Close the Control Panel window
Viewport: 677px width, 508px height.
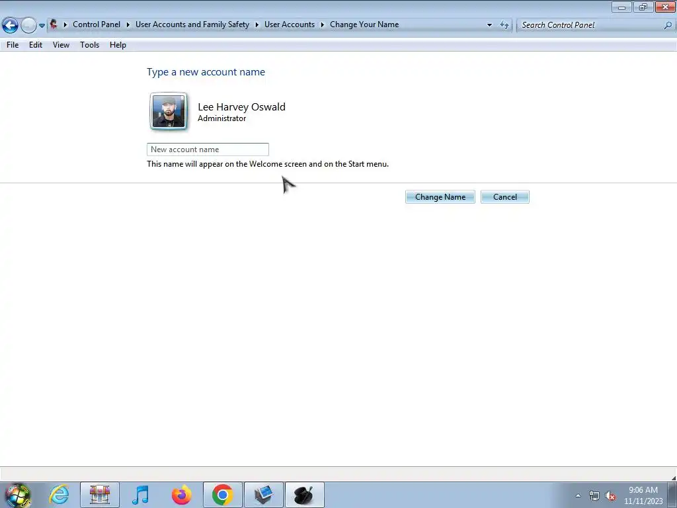pos(665,7)
